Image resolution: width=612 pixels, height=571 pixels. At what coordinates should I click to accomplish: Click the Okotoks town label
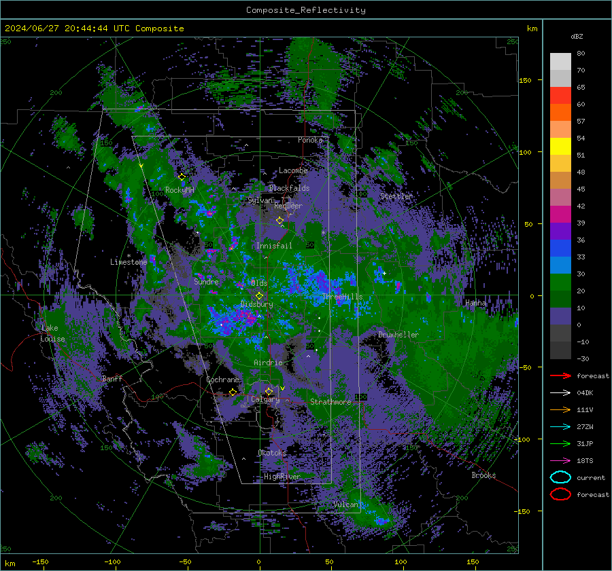coord(272,452)
